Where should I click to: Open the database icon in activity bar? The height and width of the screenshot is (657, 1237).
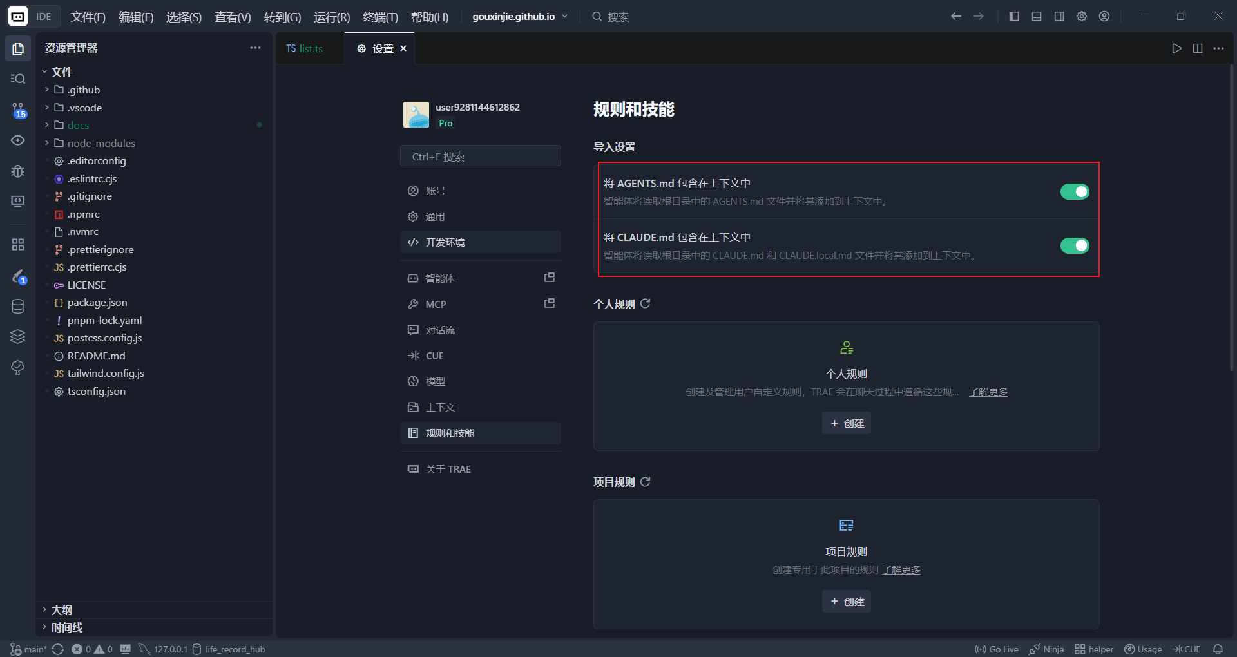click(17, 306)
